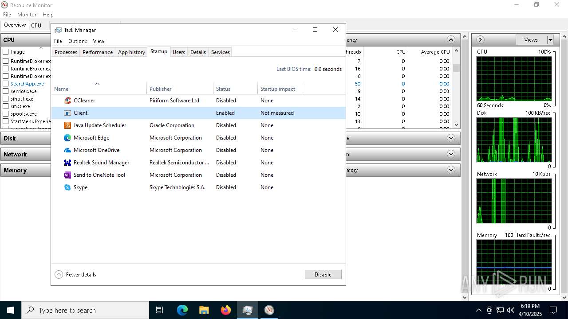Type in the taskbar search box
The height and width of the screenshot is (319, 568).
(x=85, y=310)
